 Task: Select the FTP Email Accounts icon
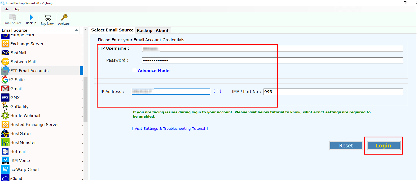click(5, 71)
